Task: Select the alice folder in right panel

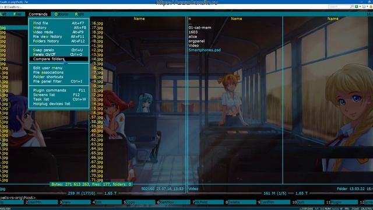Action: (193, 37)
